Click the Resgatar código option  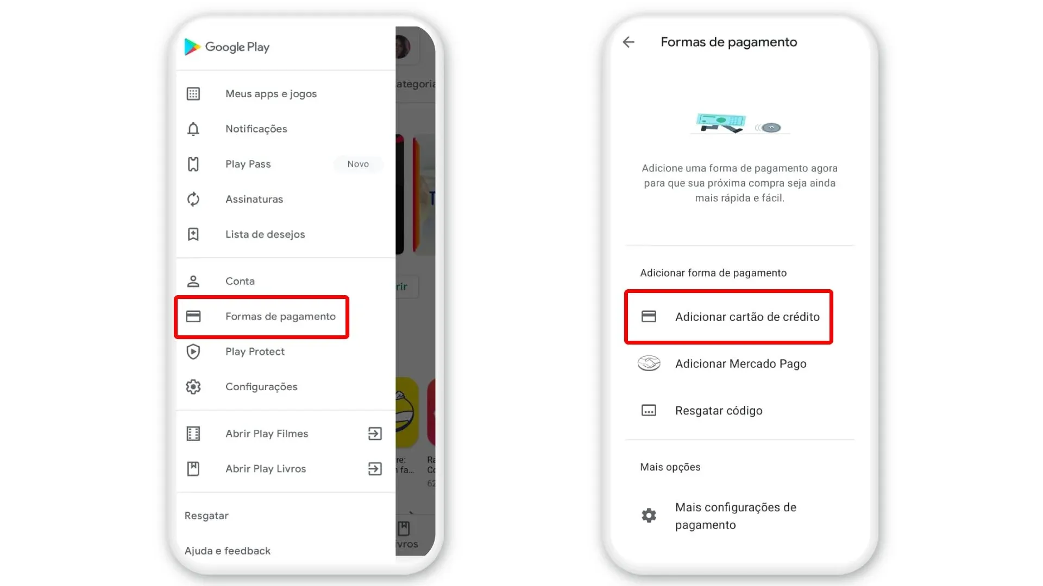click(x=719, y=411)
